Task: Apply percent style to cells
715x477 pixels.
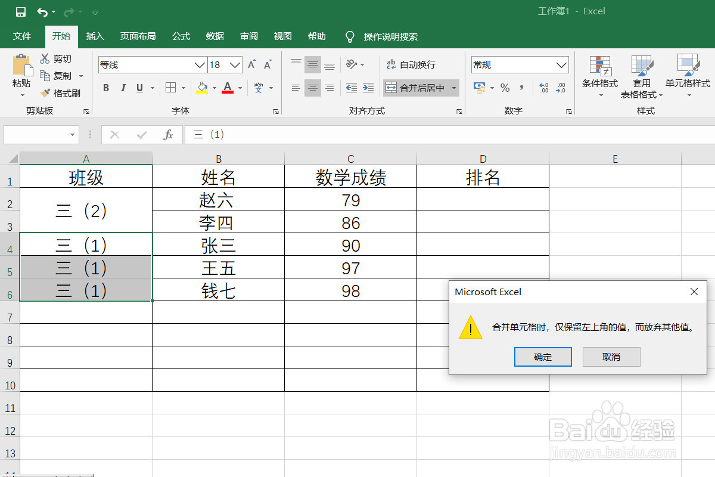Action: click(x=504, y=88)
